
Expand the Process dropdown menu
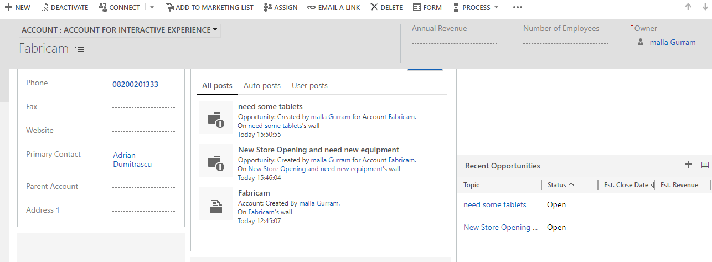pos(496,7)
